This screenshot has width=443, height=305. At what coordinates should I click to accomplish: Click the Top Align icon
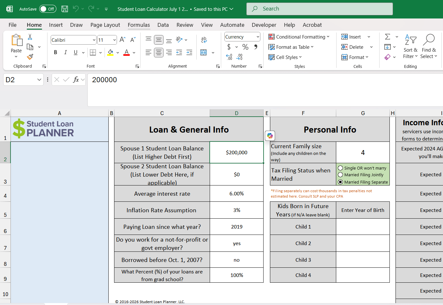coord(149,40)
